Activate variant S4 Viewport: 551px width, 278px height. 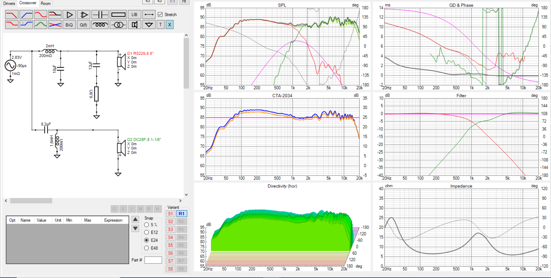point(170,237)
